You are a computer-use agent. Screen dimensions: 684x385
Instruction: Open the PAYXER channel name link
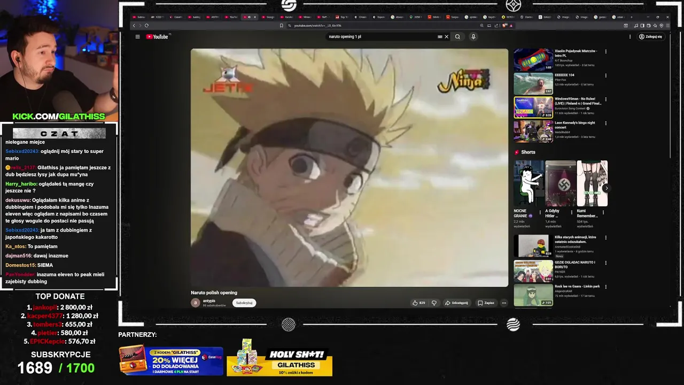tap(560, 272)
